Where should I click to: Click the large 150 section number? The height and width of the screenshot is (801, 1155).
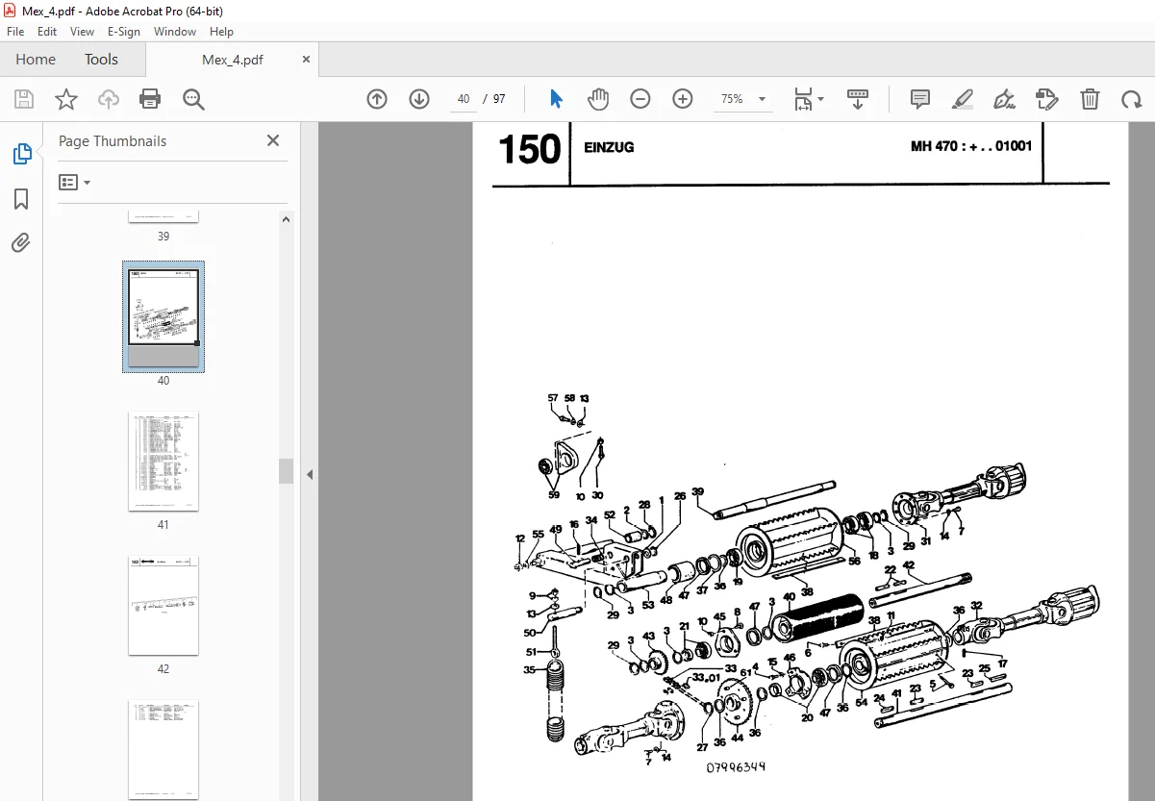coord(529,149)
